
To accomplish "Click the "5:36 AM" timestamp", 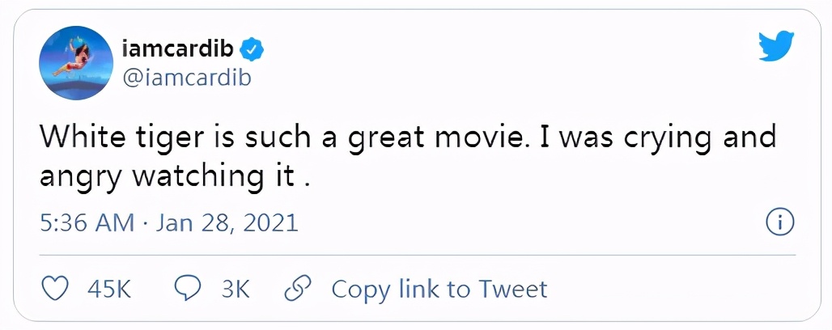I will pyautogui.click(x=87, y=222).
